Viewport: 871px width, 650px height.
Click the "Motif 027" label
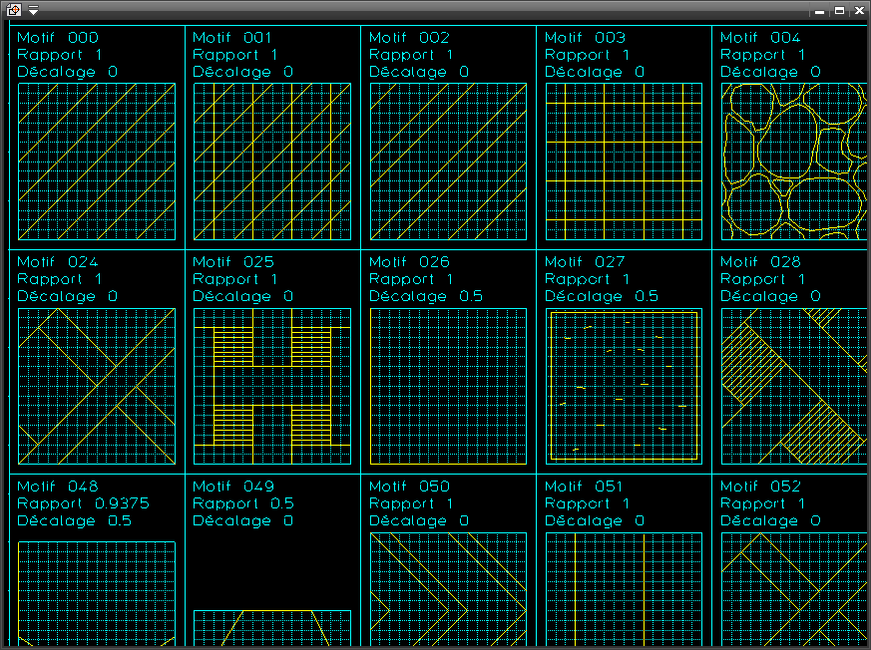tap(585, 262)
